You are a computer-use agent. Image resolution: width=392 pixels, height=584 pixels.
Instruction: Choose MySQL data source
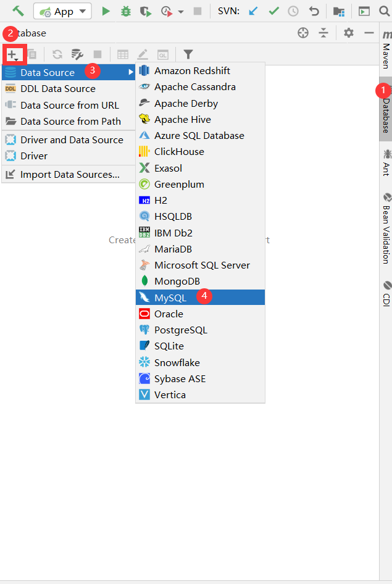coord(200,297)
